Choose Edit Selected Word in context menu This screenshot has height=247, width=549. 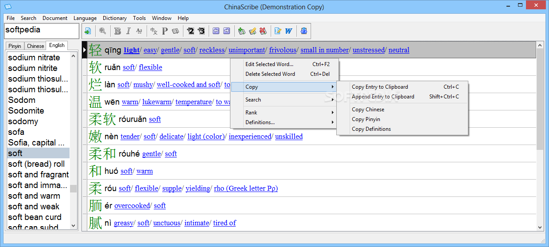coord(284,64)
